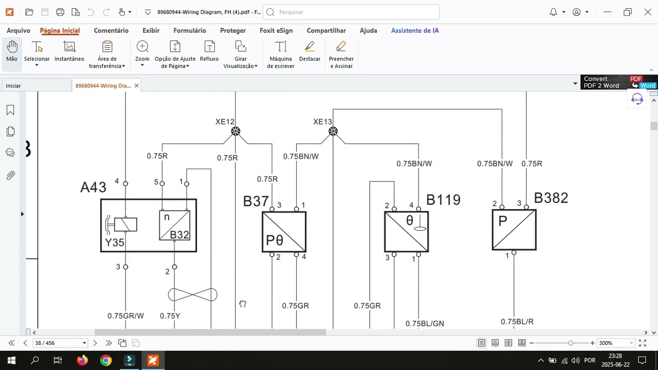Jump to the last page
The width and height of the screenshot is (658, 370).
[x=108, y=343]
